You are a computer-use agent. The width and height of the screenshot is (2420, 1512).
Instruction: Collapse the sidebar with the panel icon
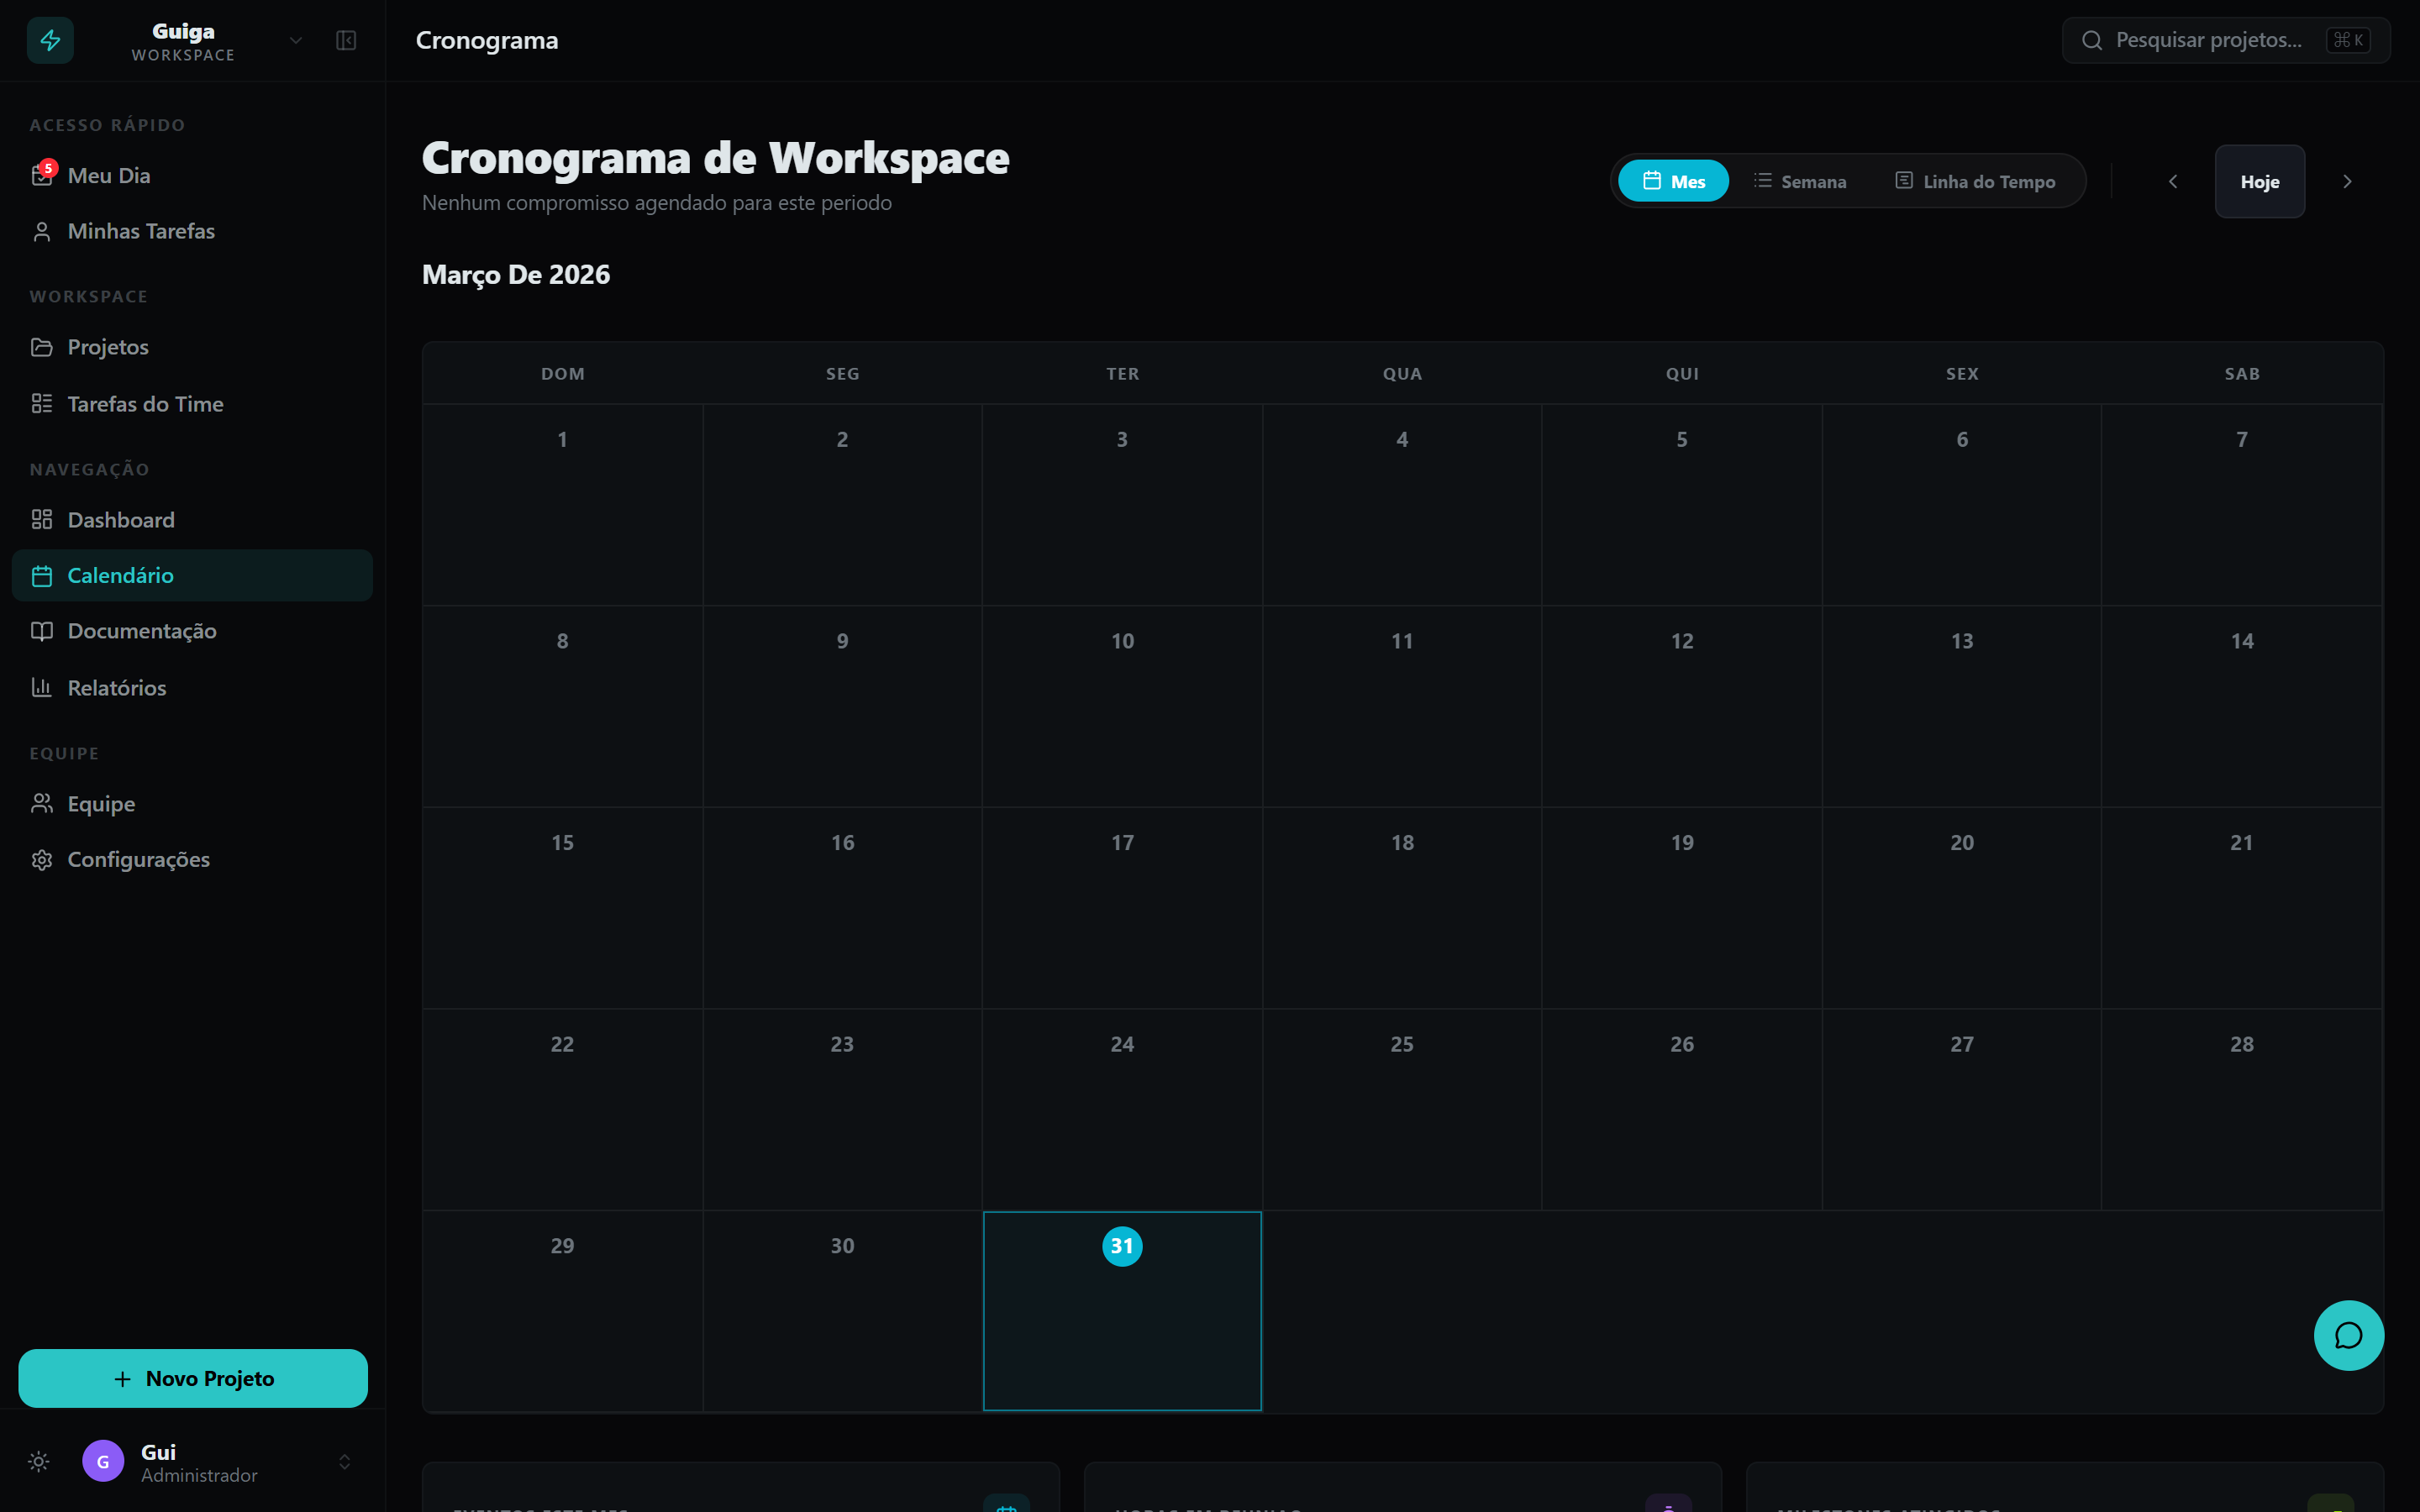[345, 41]
